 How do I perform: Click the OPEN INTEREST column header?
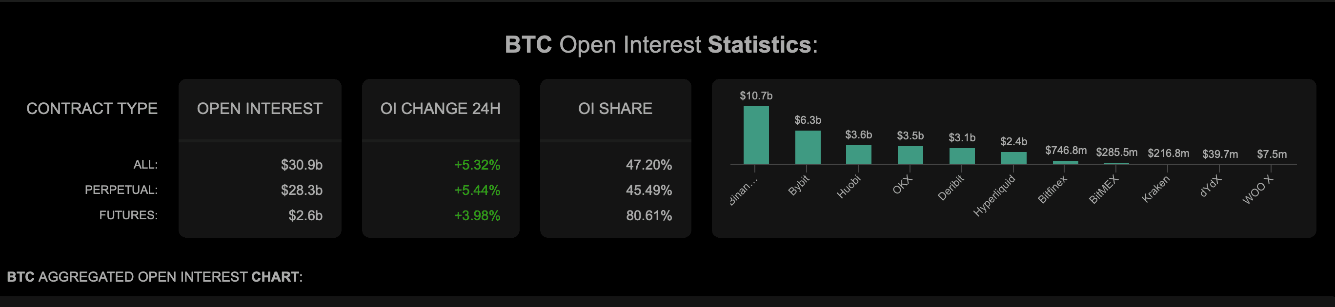[260, 109]
